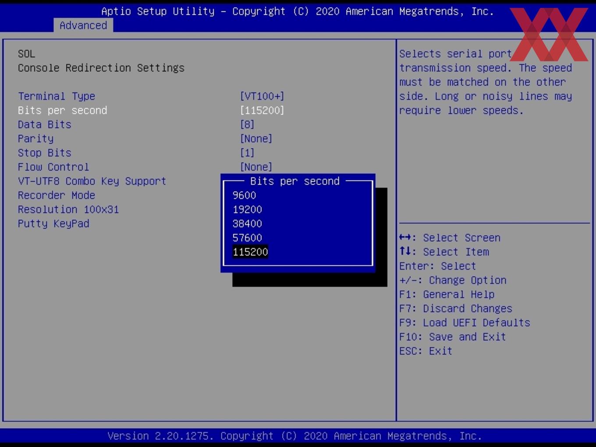
Task: Select 57600 in the popup list
Action: click(x=247, y=238)
